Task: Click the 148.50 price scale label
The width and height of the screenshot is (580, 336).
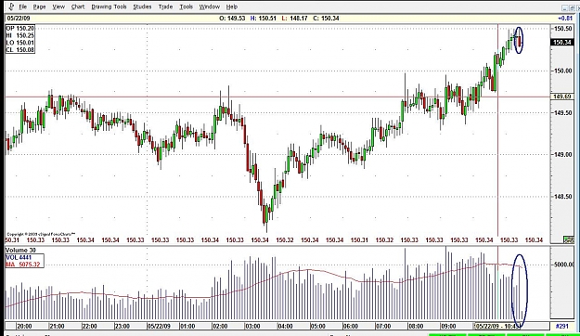Action: click(x=562, y=197)
